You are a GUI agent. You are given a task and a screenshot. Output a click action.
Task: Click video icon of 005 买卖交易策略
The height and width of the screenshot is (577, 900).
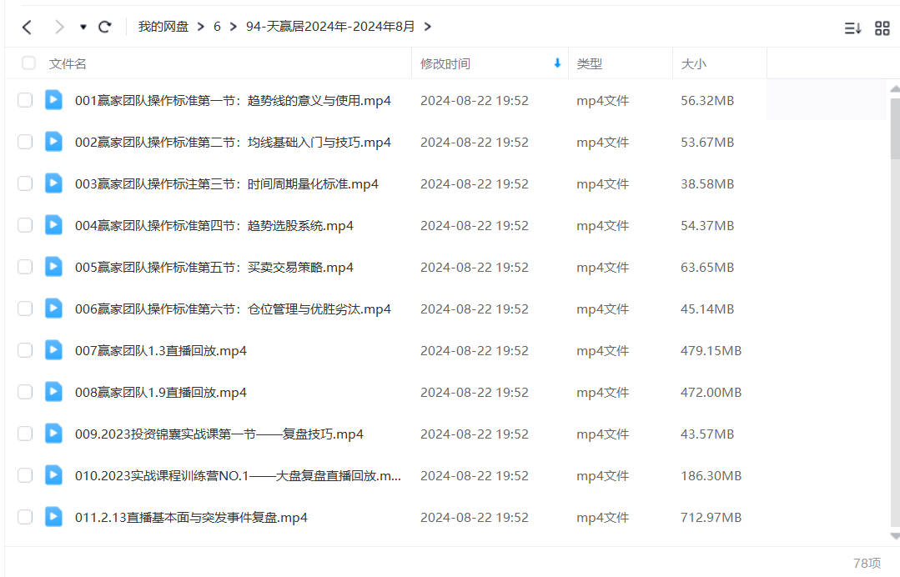(53, 266)
